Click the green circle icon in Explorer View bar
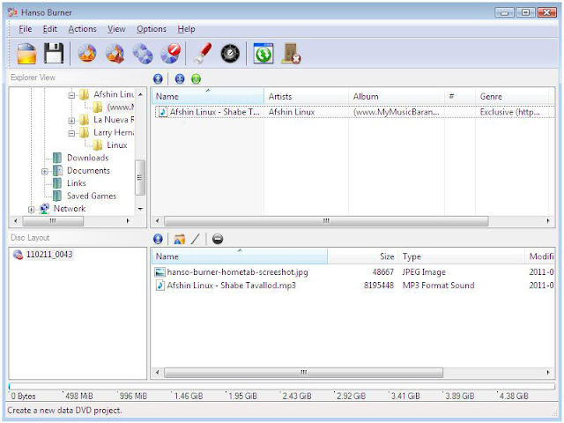This screenshot has height=423, width=564. [196, 78]
